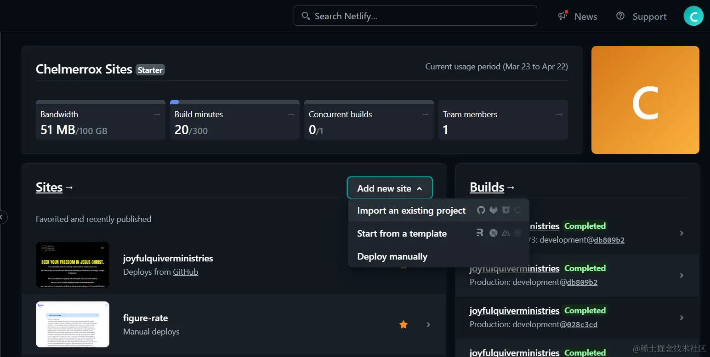Click the Build minutes usage card

pos(234,120)
